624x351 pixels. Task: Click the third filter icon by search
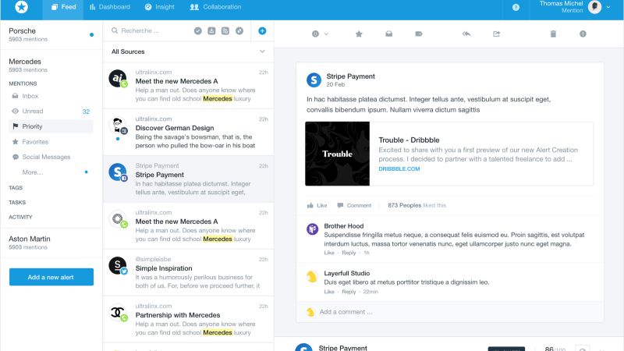[x=225, y=30]
